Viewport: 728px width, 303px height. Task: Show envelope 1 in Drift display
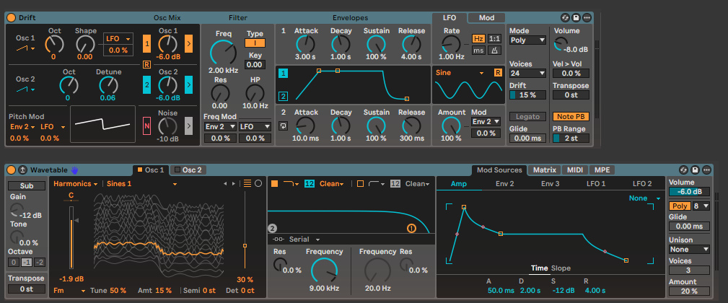coord(284,73)
